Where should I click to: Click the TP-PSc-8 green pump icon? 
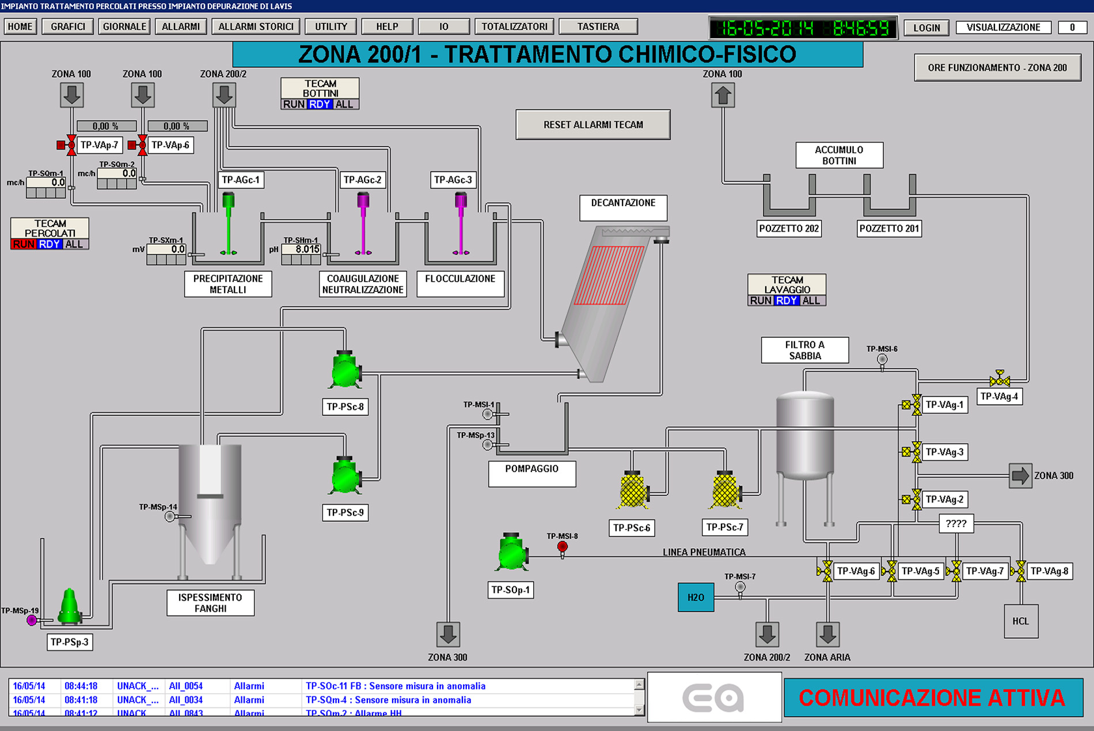(345, 370)
